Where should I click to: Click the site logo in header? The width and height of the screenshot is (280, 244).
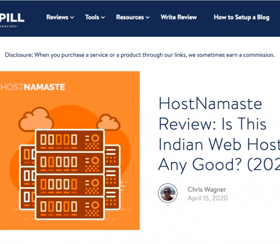coord(12,20)
